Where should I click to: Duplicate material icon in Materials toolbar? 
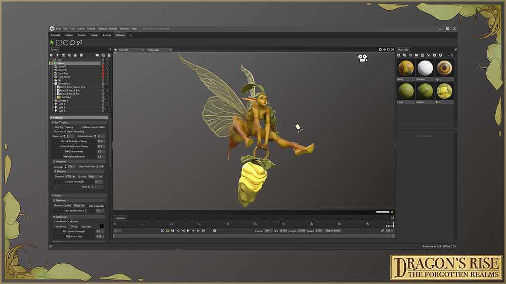pyautogui.click(x=405, y=55)
